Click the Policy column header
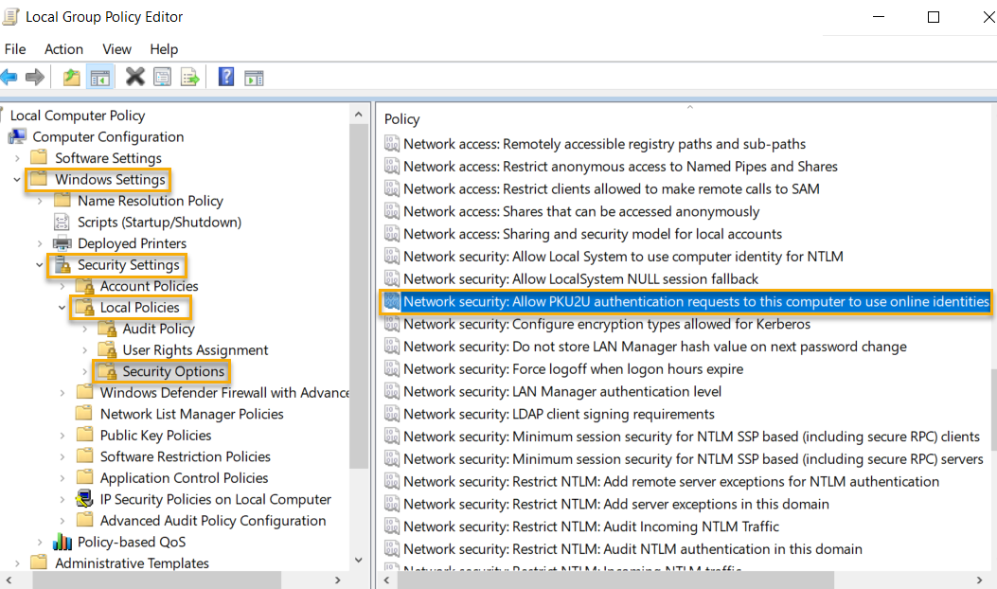Screen dimensions: 997x589 tap(401, 118)
